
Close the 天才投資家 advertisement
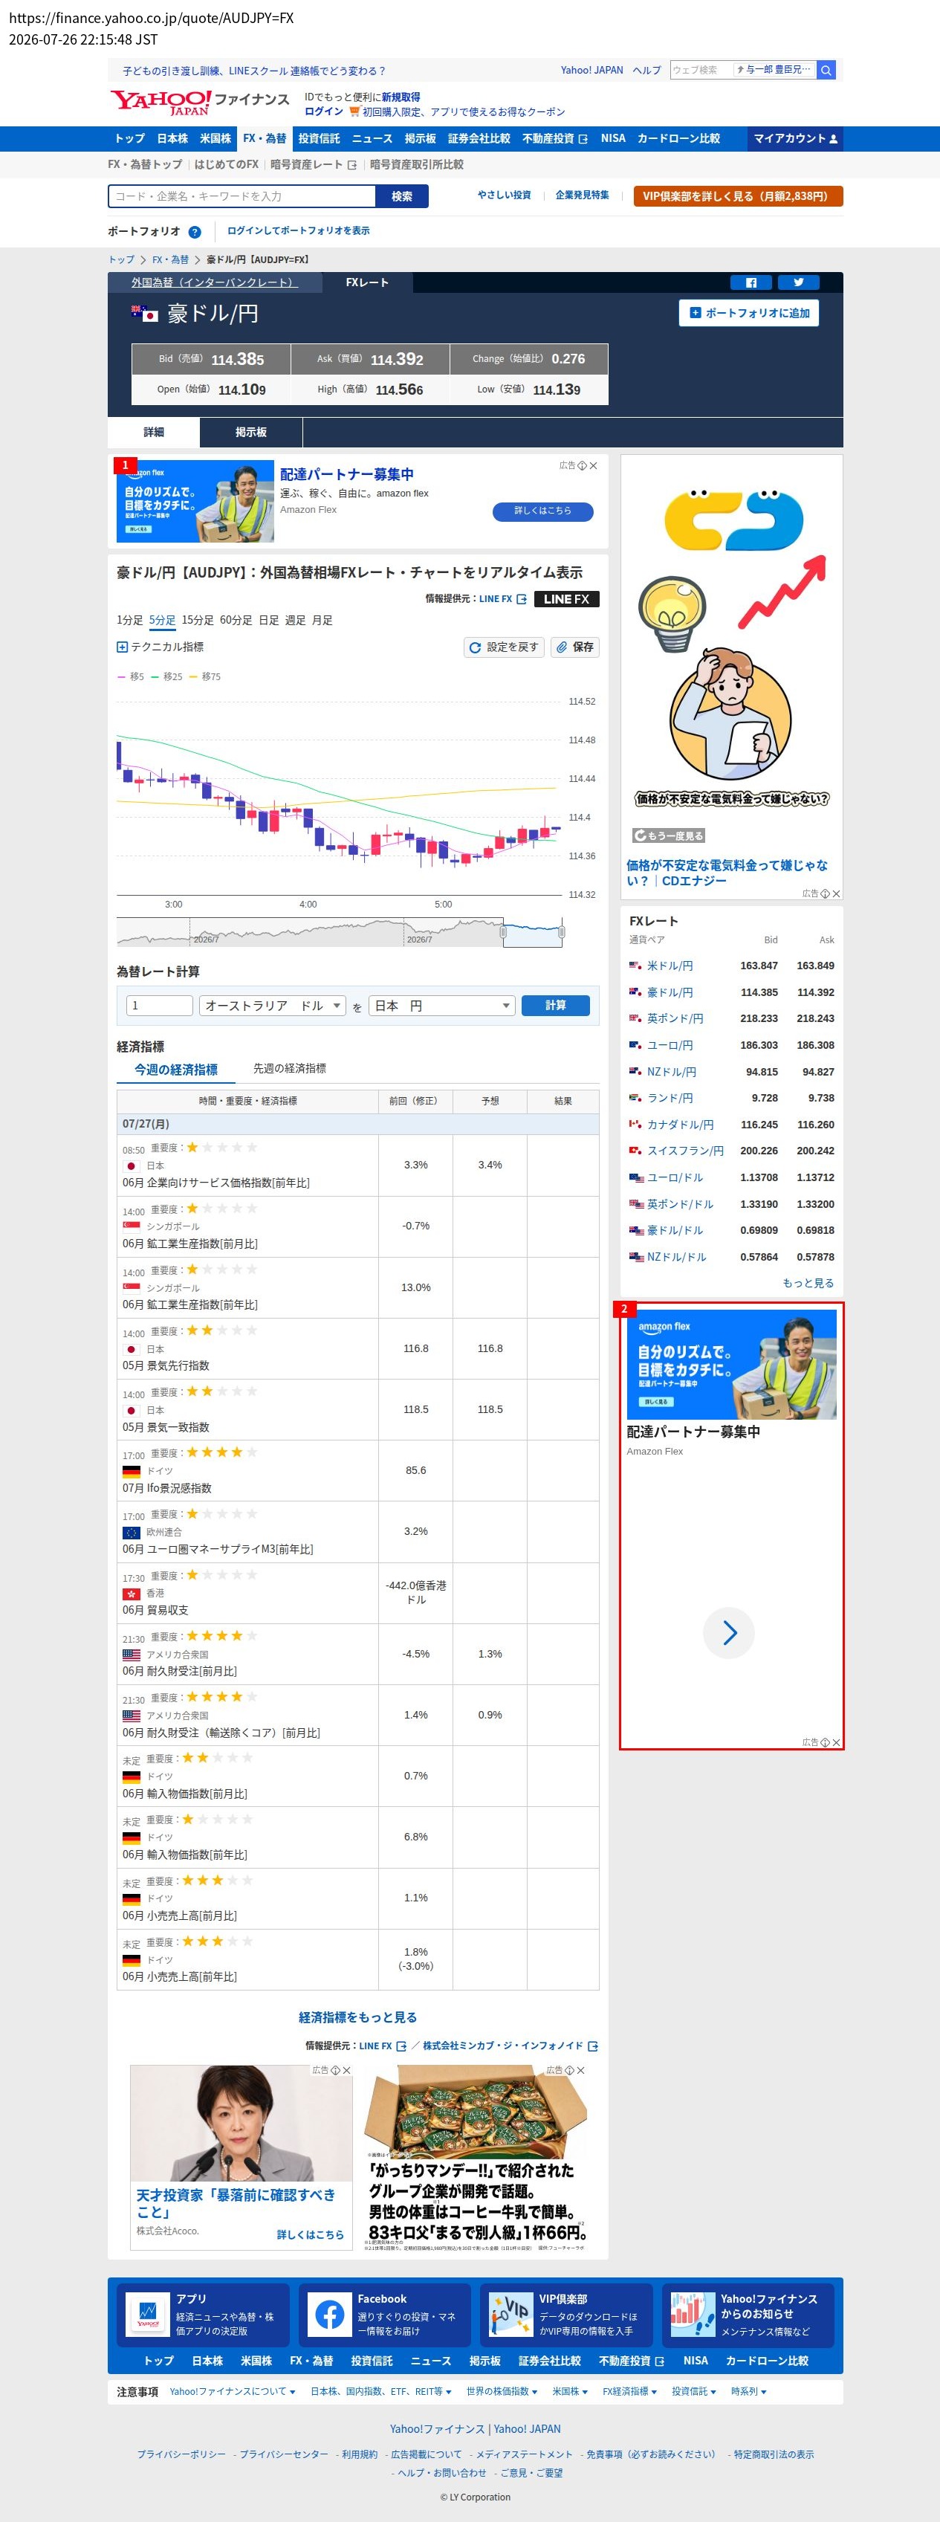pos(346,2071)
